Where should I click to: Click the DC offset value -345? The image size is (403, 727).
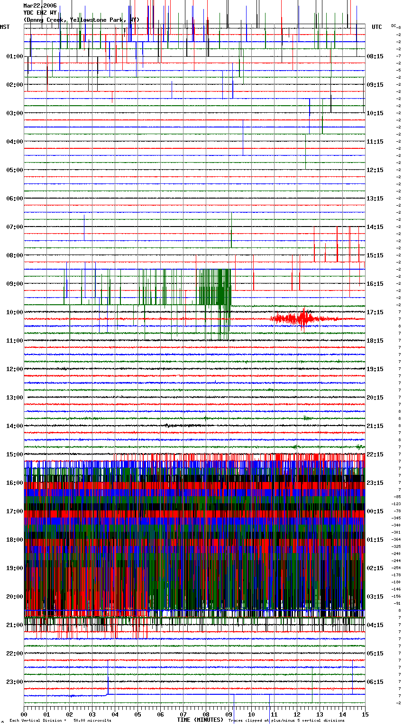pyautogui.click(x=396, y=518)
